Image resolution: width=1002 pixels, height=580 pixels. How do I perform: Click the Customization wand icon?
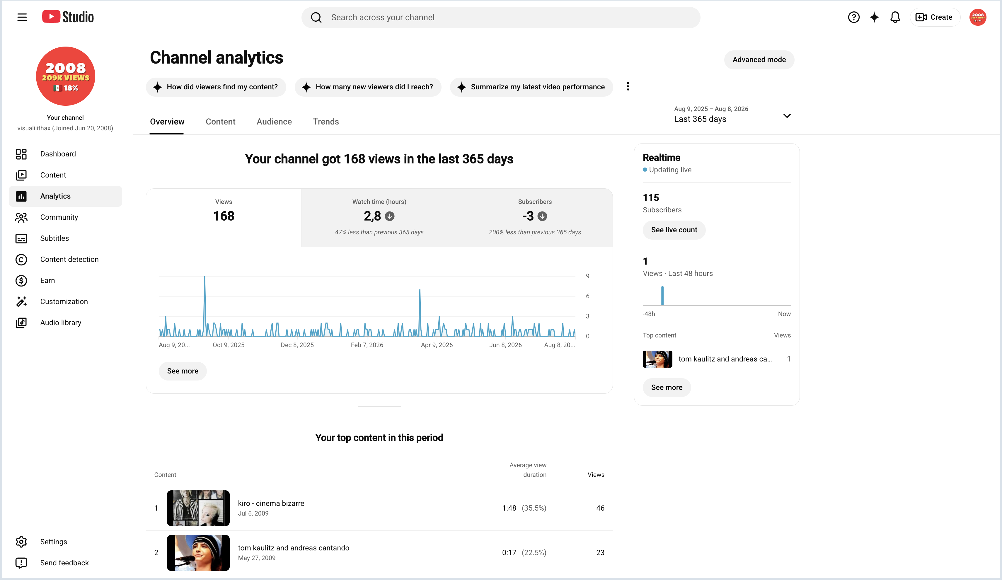[x=21, y=301]
